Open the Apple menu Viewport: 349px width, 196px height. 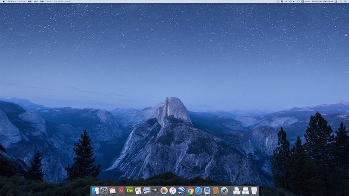(x=3, y=1)
